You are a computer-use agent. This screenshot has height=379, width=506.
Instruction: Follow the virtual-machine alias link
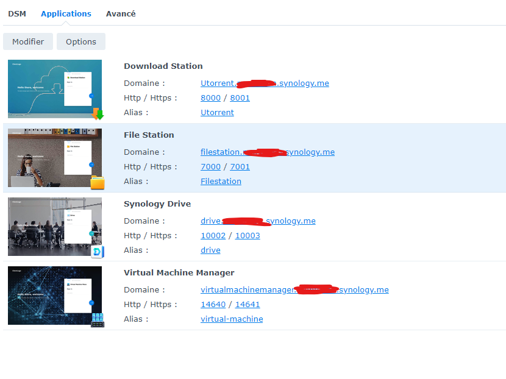tap(232, 319)
